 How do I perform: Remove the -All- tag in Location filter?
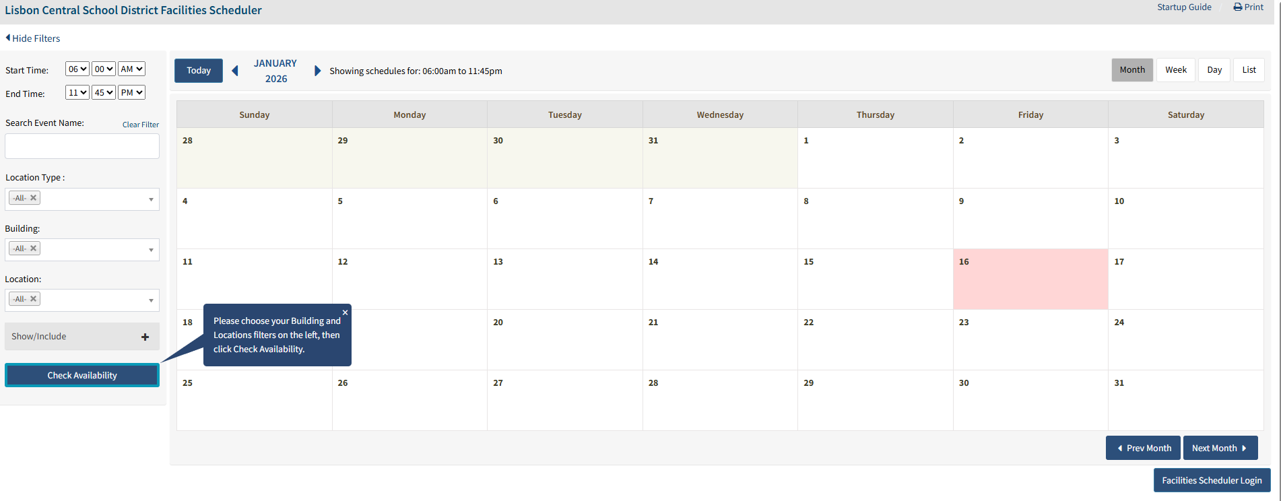pyautogui.click(x=33, y=299)
